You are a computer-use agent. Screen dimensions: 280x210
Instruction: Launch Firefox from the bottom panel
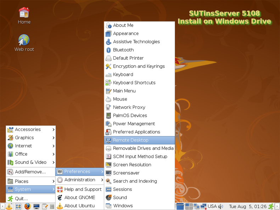pos(28,206)
